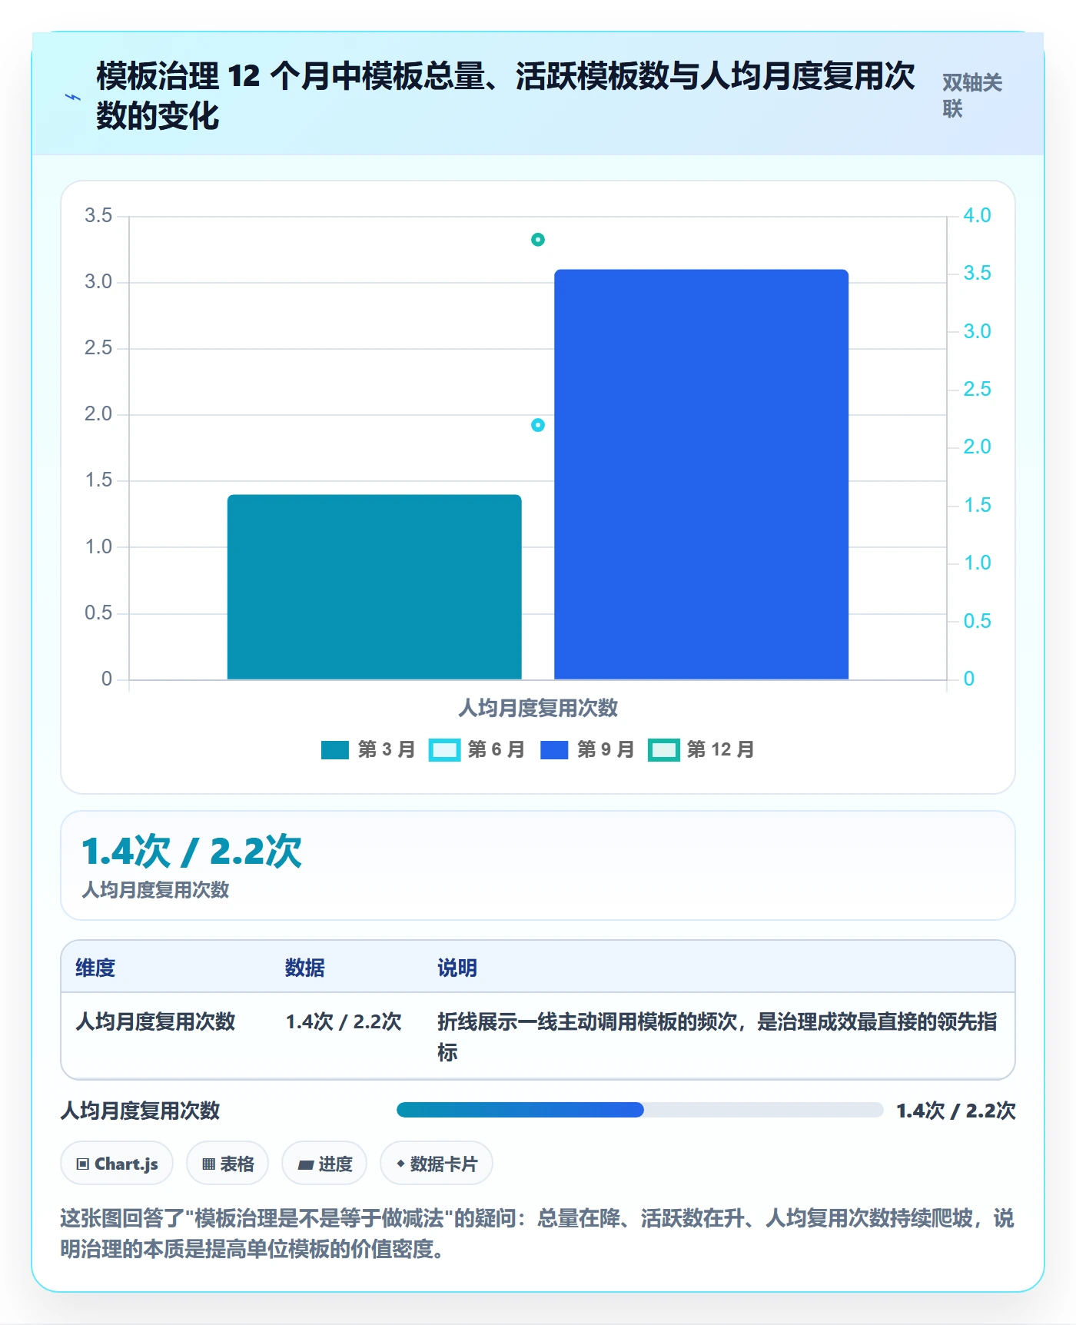Click the 维度 column header

(x=95, y=968)
